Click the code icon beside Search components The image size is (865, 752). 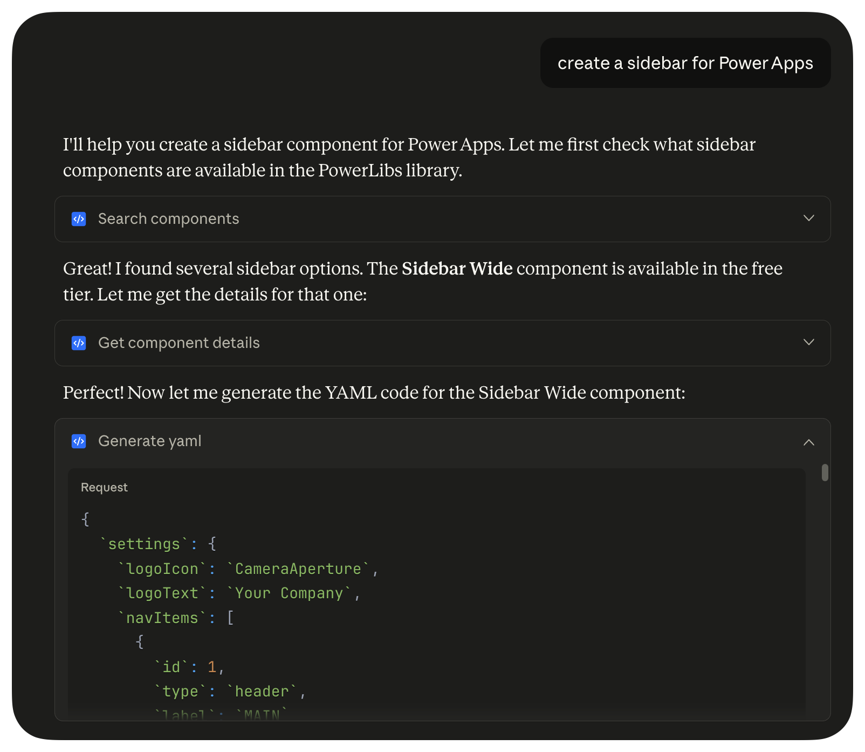79,219
